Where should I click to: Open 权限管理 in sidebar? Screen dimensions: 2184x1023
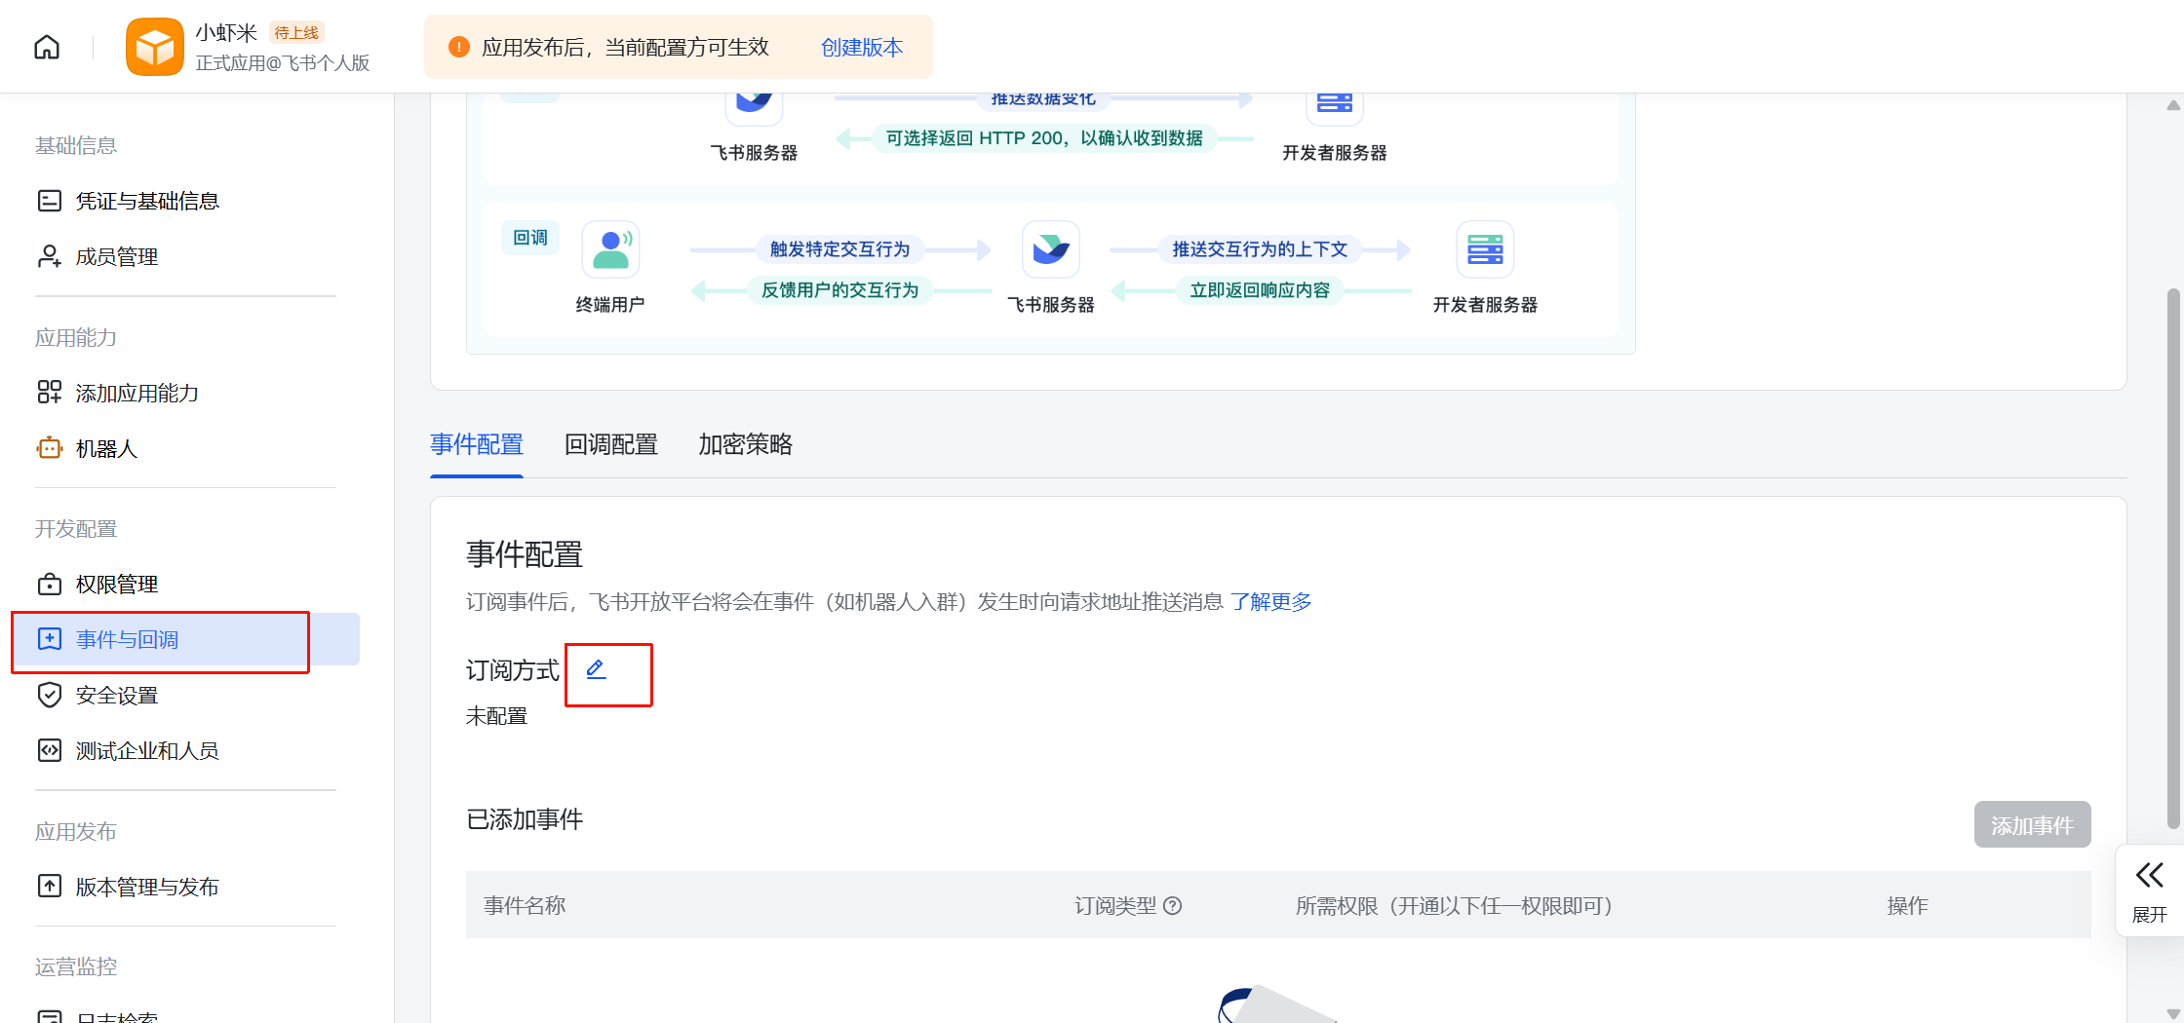tap(116, 584)
